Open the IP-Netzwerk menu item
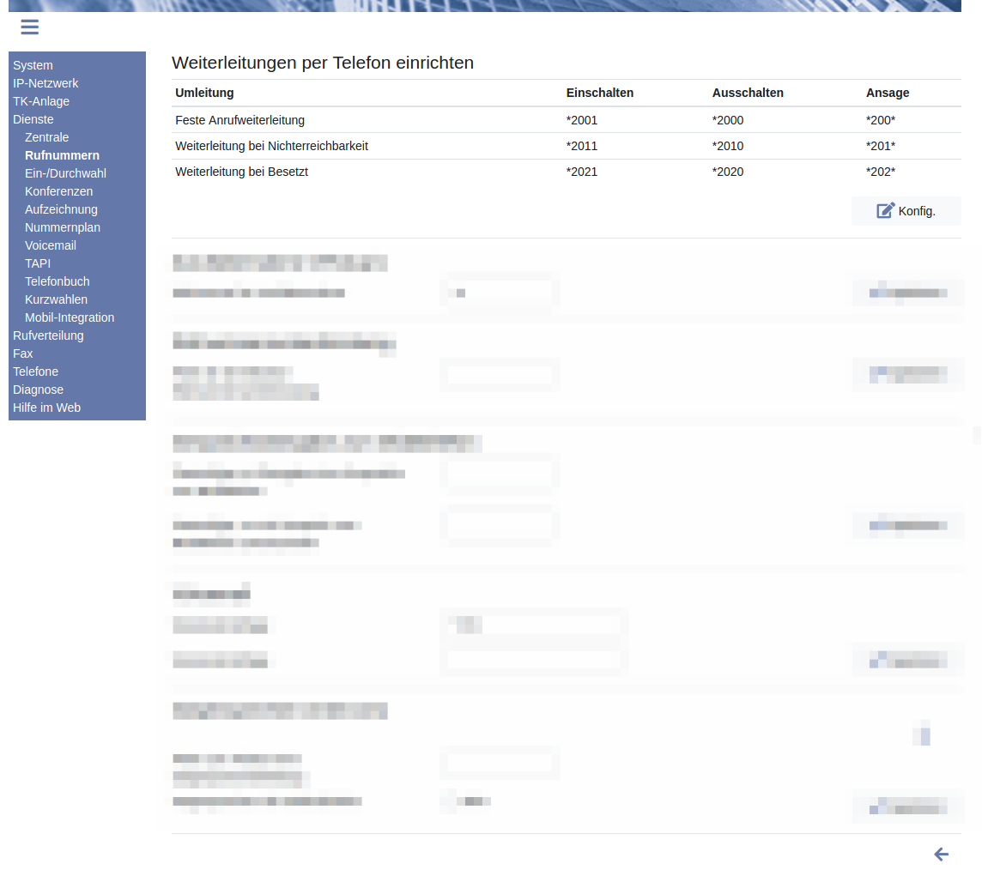 click(x=45, y=83)
